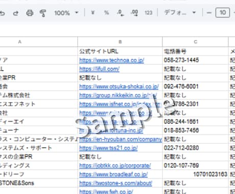Select phone cell 022-712-0280

[x=195, y=148]
